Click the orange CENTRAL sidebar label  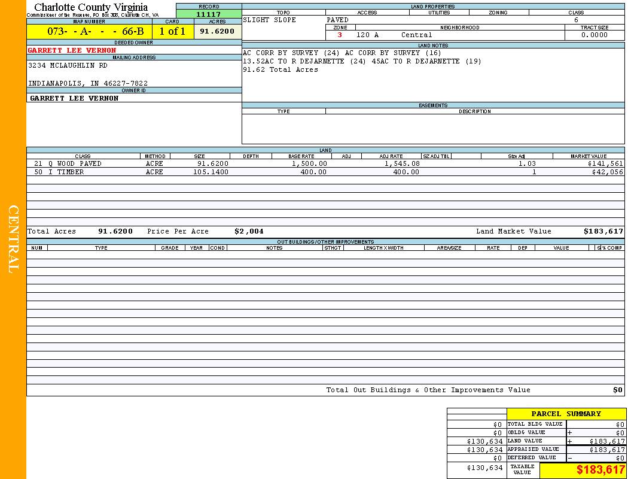tap(13, 239)
